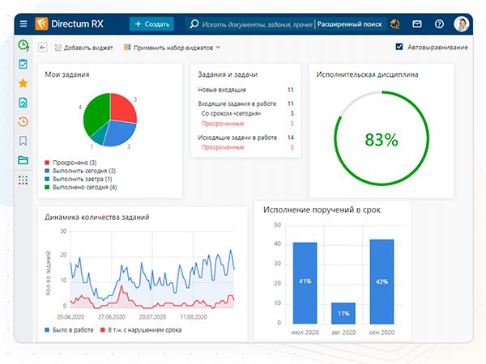
Task: Open the folders icon in sidebar
Action: tap(23, 160)
